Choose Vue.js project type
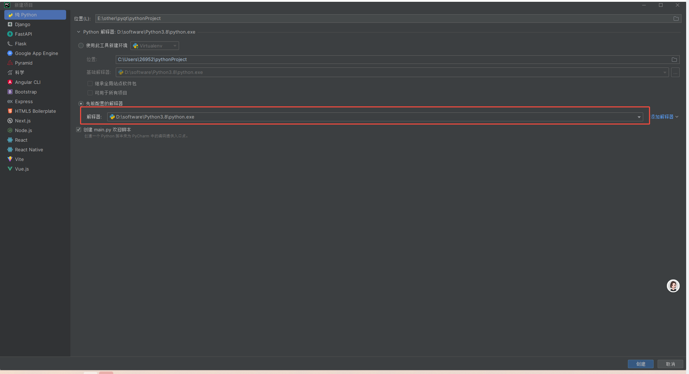The width and height of the screenshot is (689, 374). click(x=35, y=169)
